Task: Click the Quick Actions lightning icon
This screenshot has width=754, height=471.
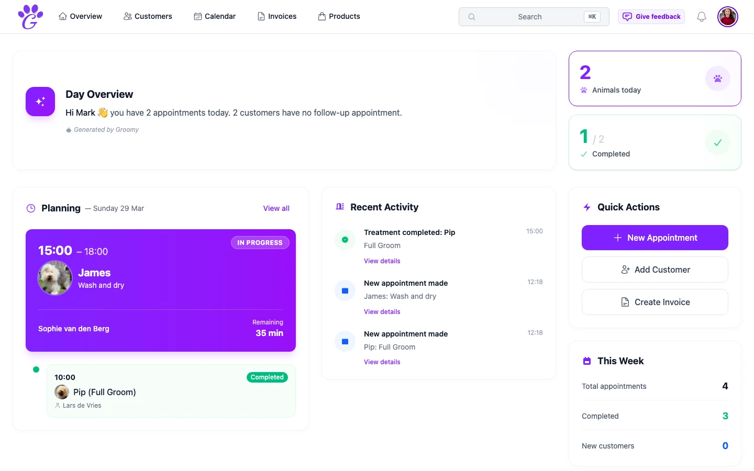Action: pyautogui.click(x=586, y=207)
